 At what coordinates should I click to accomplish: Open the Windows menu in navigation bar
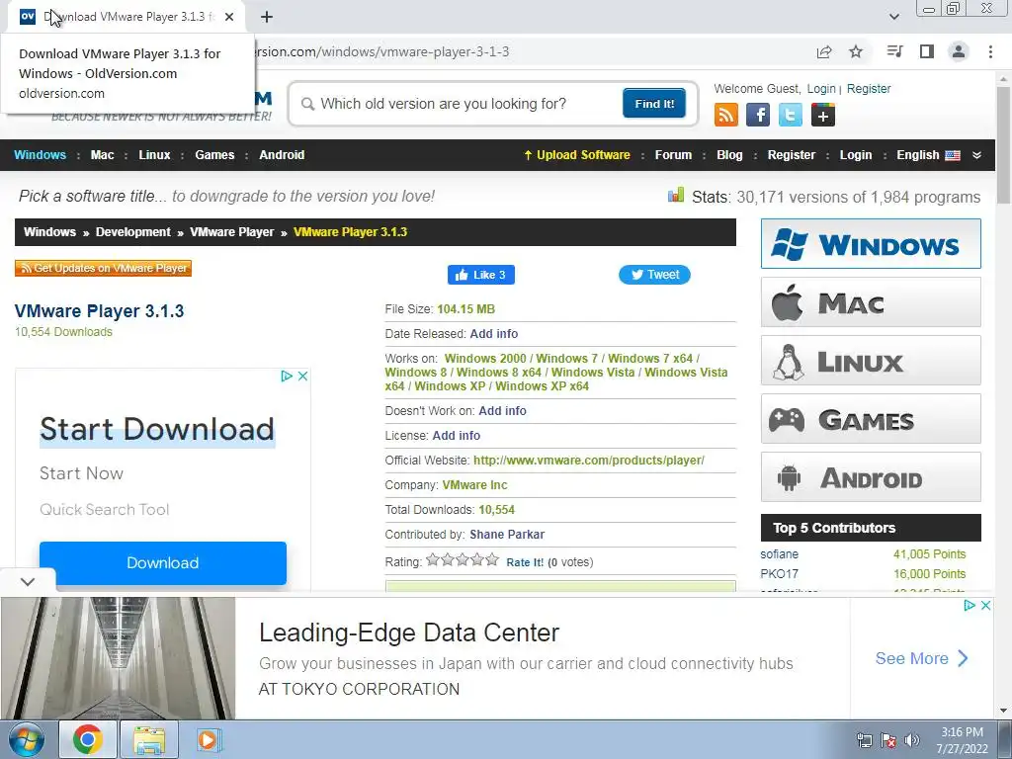40,155
